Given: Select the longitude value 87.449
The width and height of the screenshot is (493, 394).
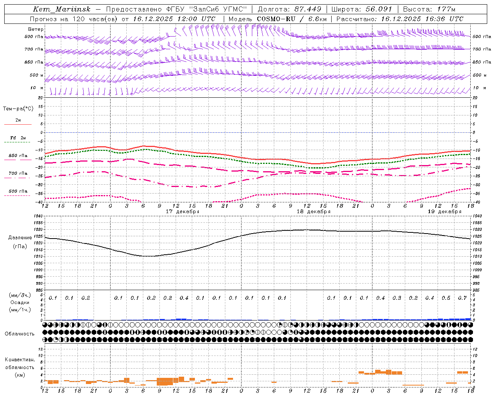Looking at the screenshot, I should pyautogui.click(x=308, y=9).
